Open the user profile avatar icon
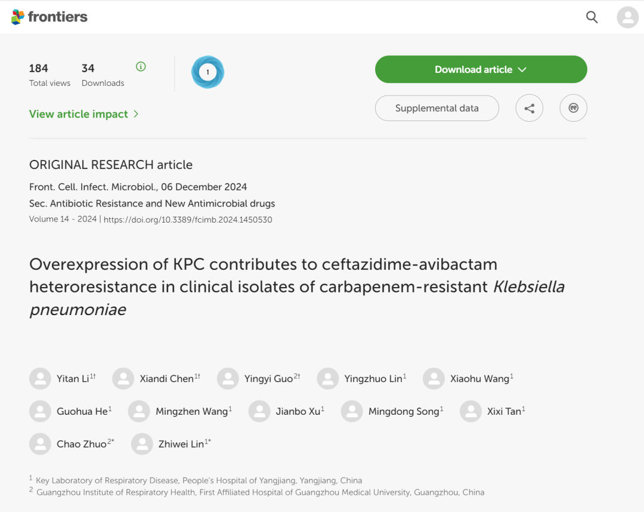 point(627,17)
